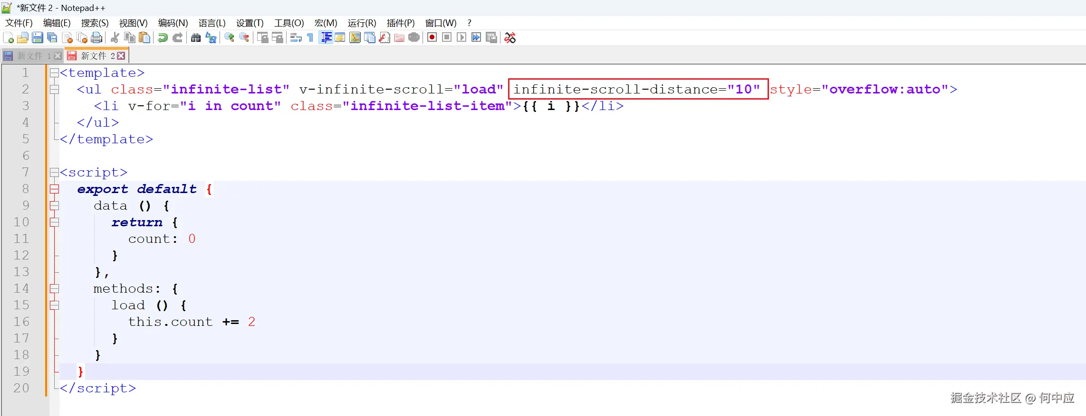This screenshot has width=1086, height=416.
Task: Click the Zoom Out magnifier icon
Action: 244,38
